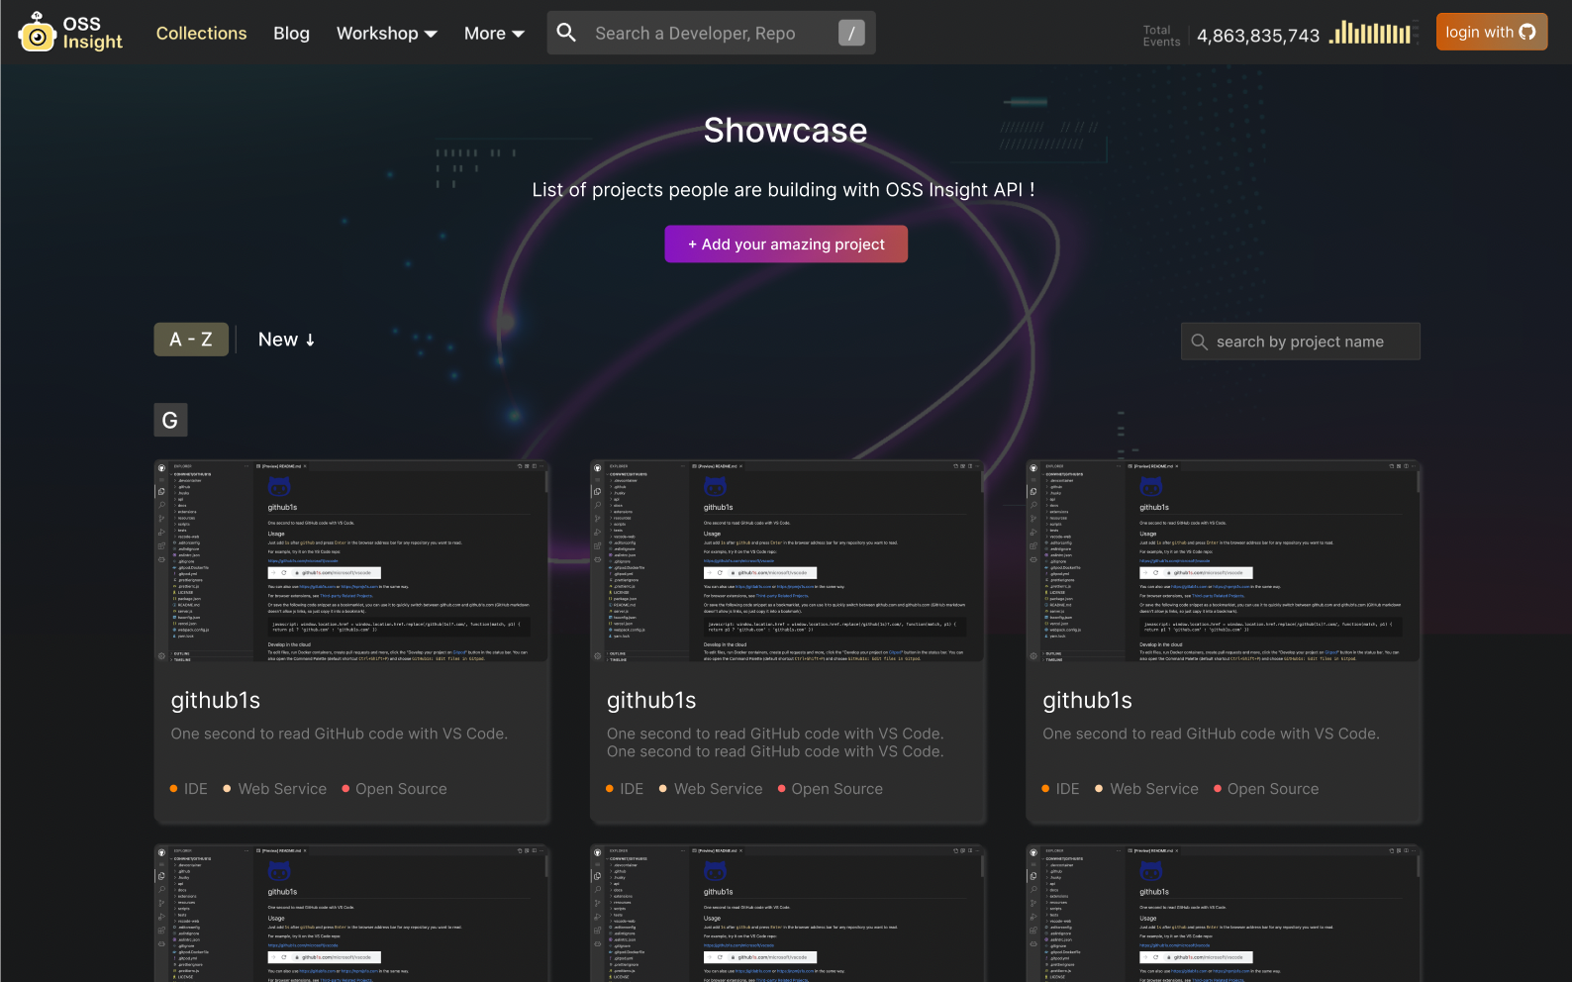The width and height of the screenshot is (1572, 982).
Task: Open the second row's left github1s thumbnail
Action: coord(352,914)
